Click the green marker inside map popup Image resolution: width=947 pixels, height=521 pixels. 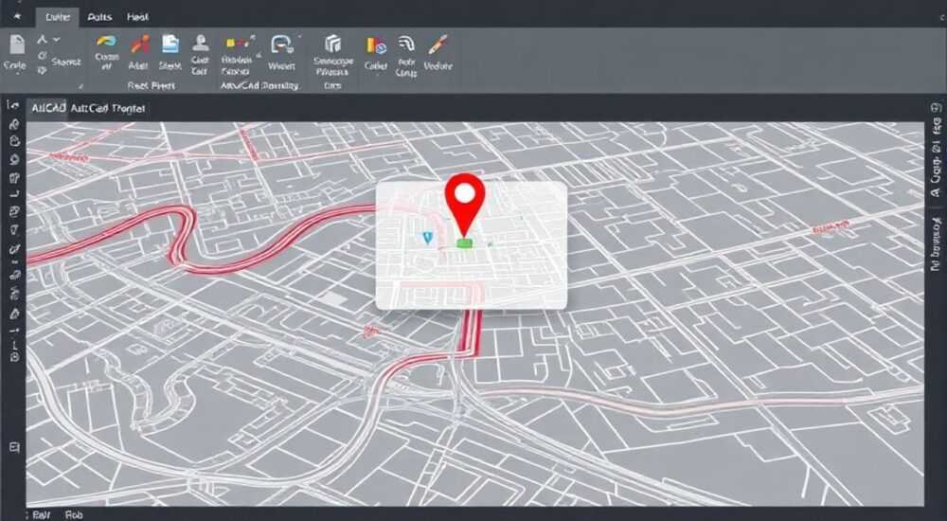pyautogui.click(x=464, y=243)
